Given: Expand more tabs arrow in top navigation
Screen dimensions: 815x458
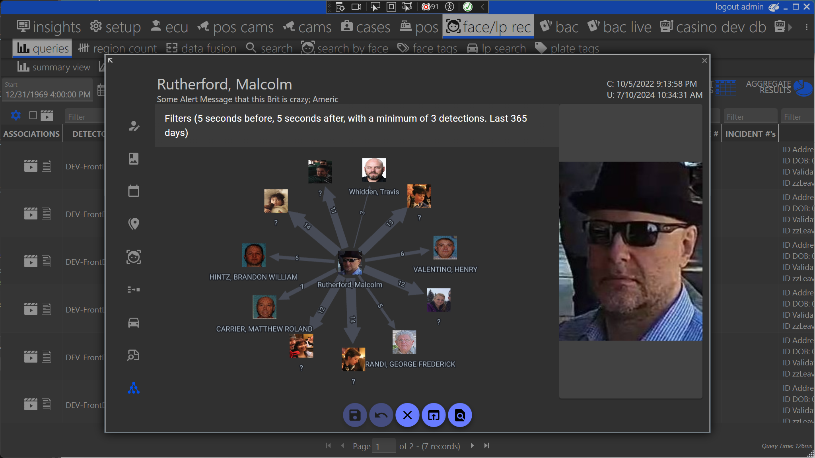Looking at the screenshot, I should 790,27.
